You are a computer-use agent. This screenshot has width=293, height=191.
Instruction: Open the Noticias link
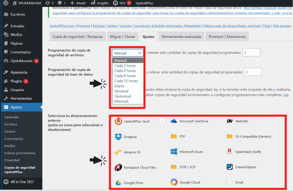[99, 26]
